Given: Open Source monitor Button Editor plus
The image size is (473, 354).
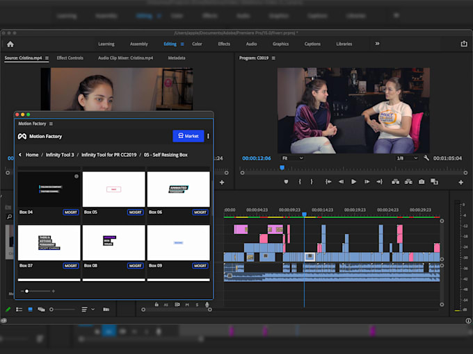Looking at the screenshot, I should 222,182.
